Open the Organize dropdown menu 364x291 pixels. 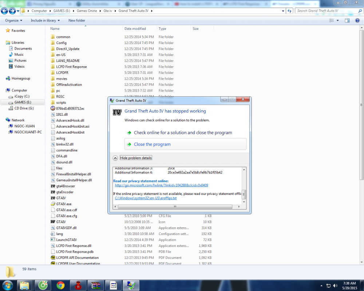coord(14,20)
